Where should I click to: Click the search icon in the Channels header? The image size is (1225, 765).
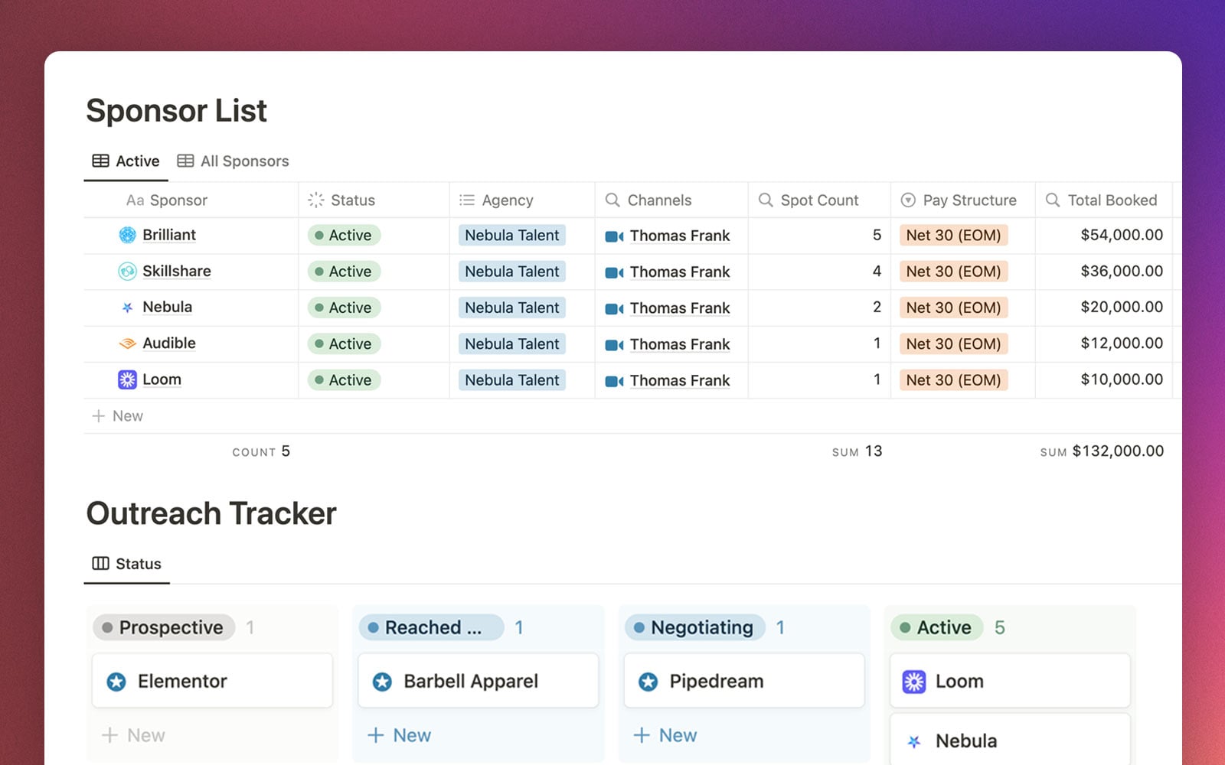point(612,200)
